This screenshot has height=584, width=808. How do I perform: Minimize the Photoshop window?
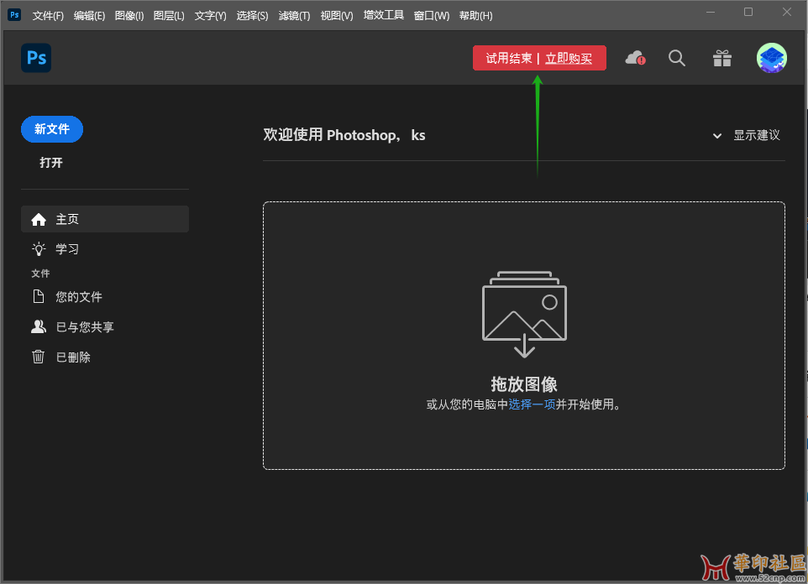tap(711, 12)
